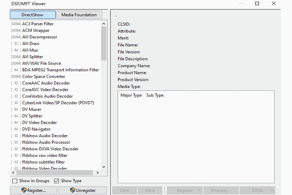Expand the right-panel Register dropdown arrow
Image resolution: width=292 pixels, height=195 pixels.
[x=199, y=190]
